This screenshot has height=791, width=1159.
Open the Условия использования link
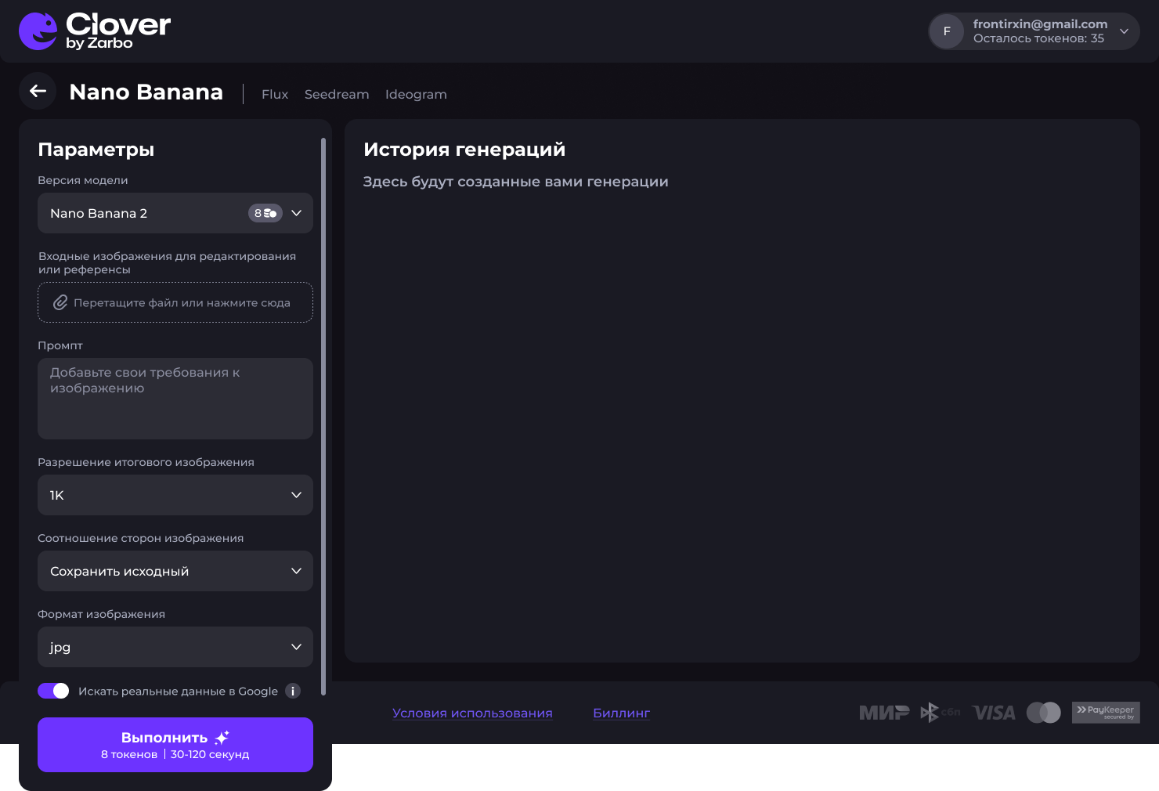click(x=472, y=713)
